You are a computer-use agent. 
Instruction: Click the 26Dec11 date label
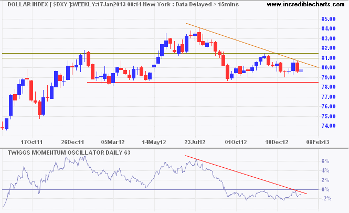pos(72,142)
